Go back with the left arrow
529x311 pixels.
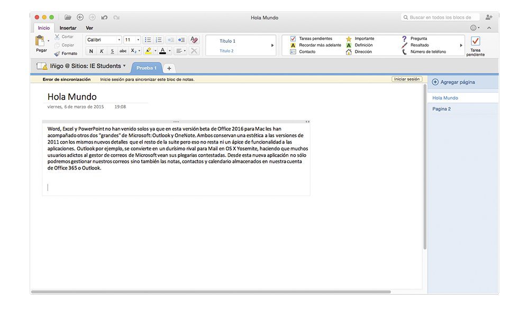(80, 17)
